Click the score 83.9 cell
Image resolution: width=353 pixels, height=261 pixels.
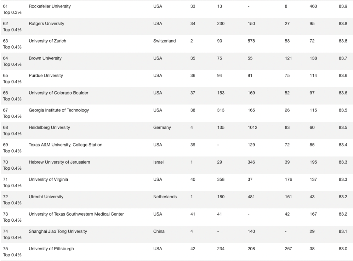[343, 6]
